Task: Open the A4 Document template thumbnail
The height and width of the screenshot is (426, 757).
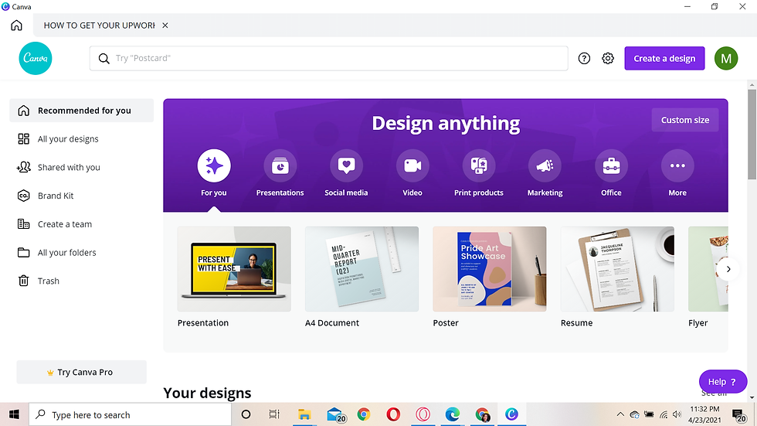Action: coord(362,269)
